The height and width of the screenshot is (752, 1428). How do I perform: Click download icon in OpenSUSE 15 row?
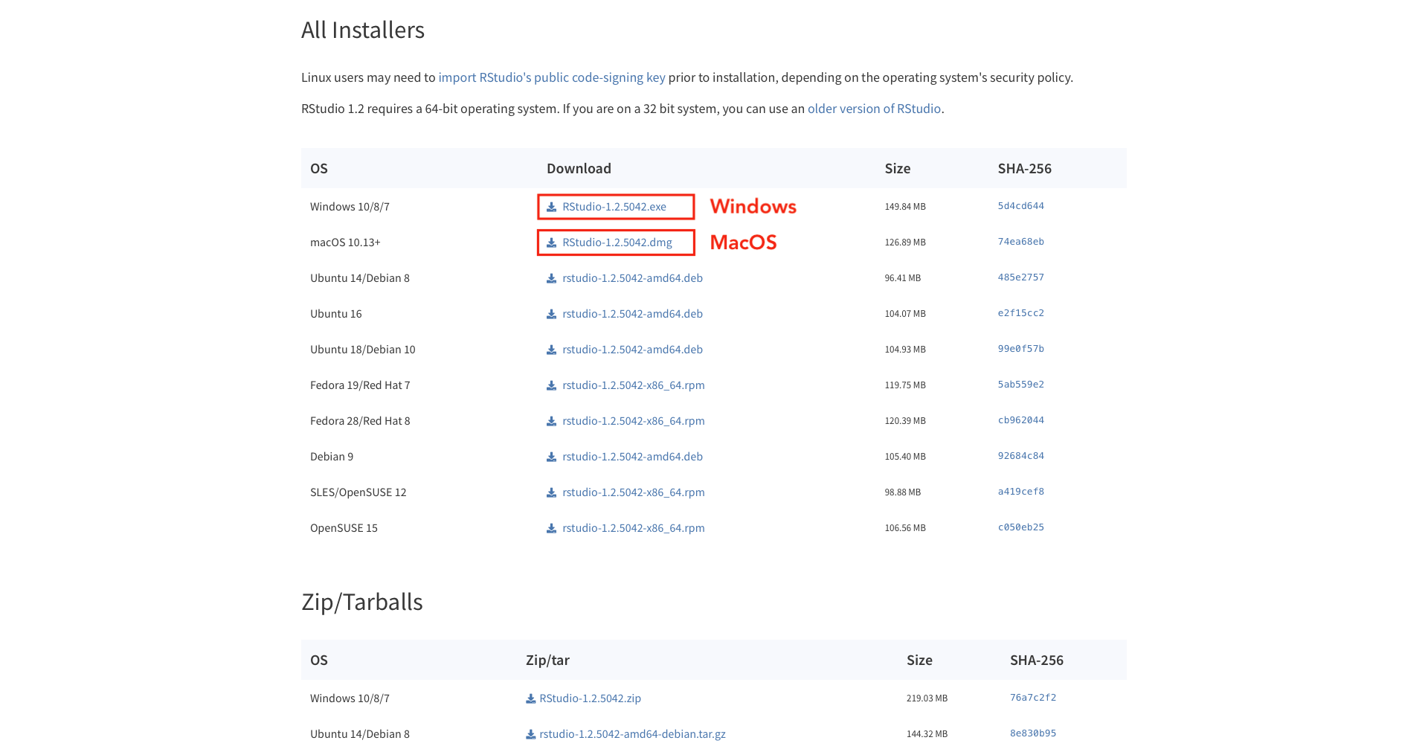(551, 528)
